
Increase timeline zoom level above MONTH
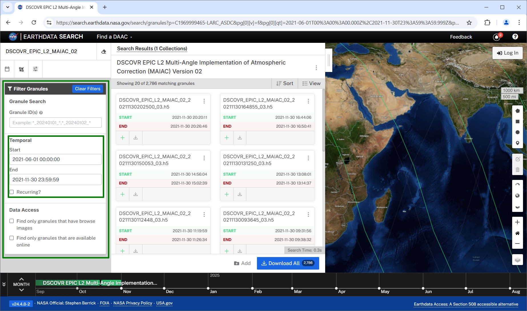tap(21, 279)
